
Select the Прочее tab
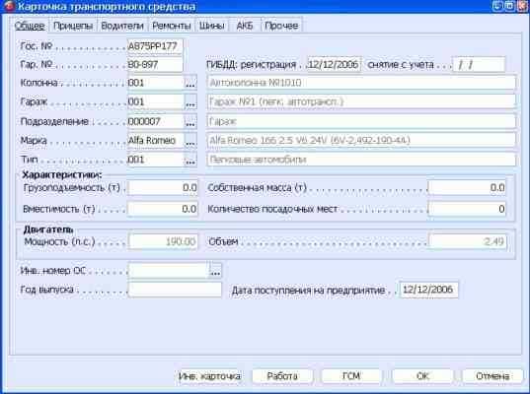(x=281, y=26)
